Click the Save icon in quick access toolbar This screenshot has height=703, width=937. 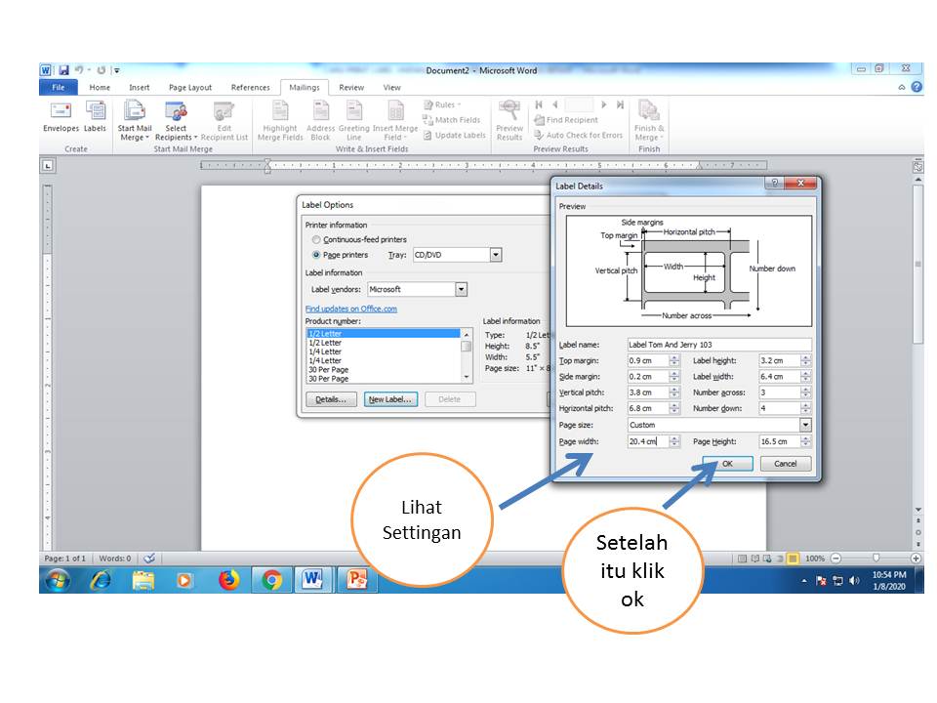tap(63, 70)
